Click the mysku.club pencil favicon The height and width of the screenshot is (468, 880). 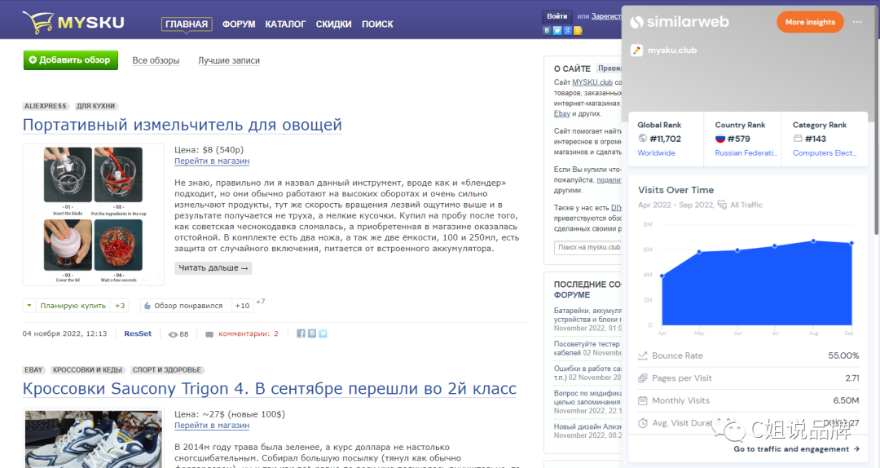636,50
